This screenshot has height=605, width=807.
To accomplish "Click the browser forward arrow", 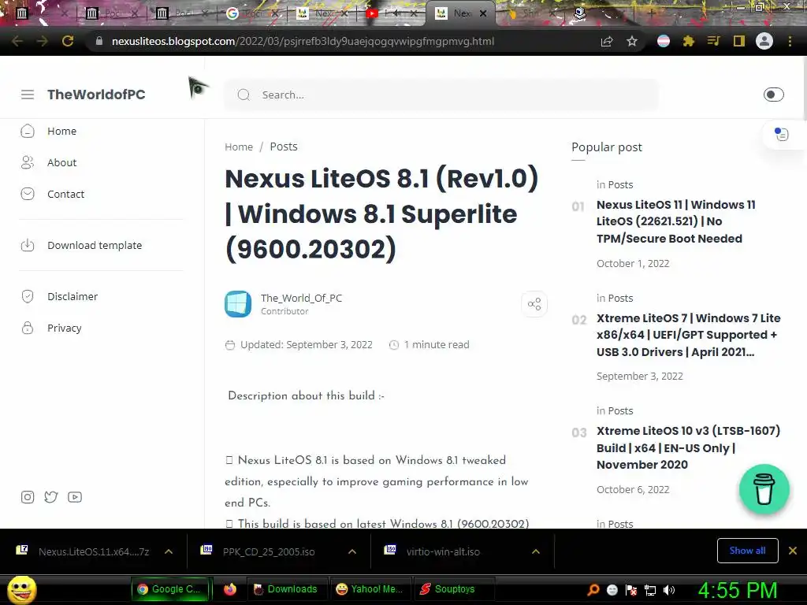I will [x=43, y=41].
